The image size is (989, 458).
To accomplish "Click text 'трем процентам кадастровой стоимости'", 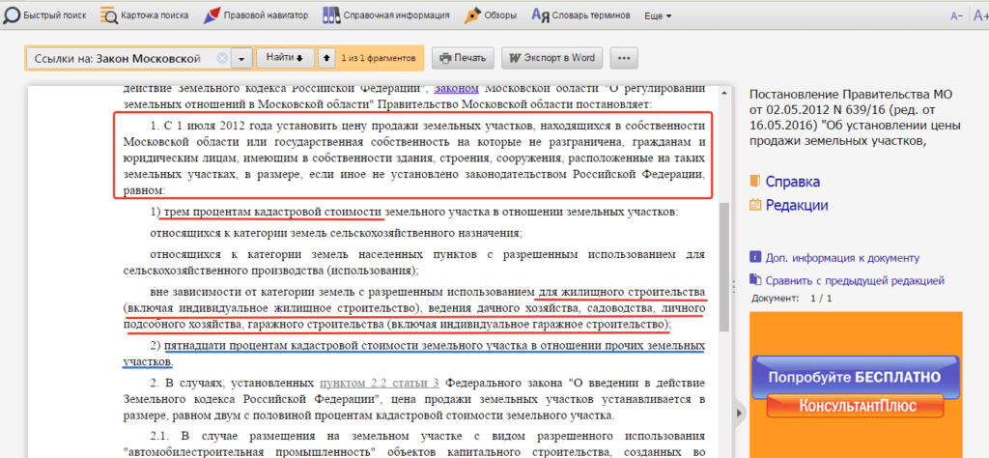I will click(x=273, y=212).
